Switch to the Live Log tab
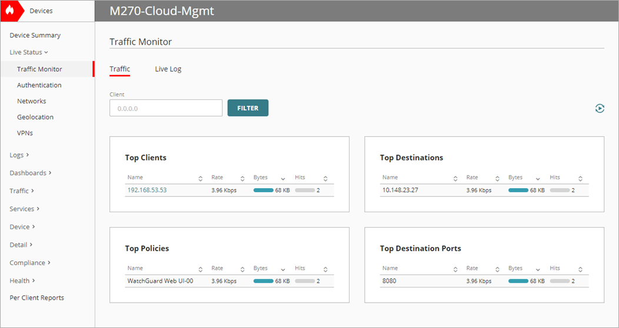619x328 pixels. click(x=168, y=69)
